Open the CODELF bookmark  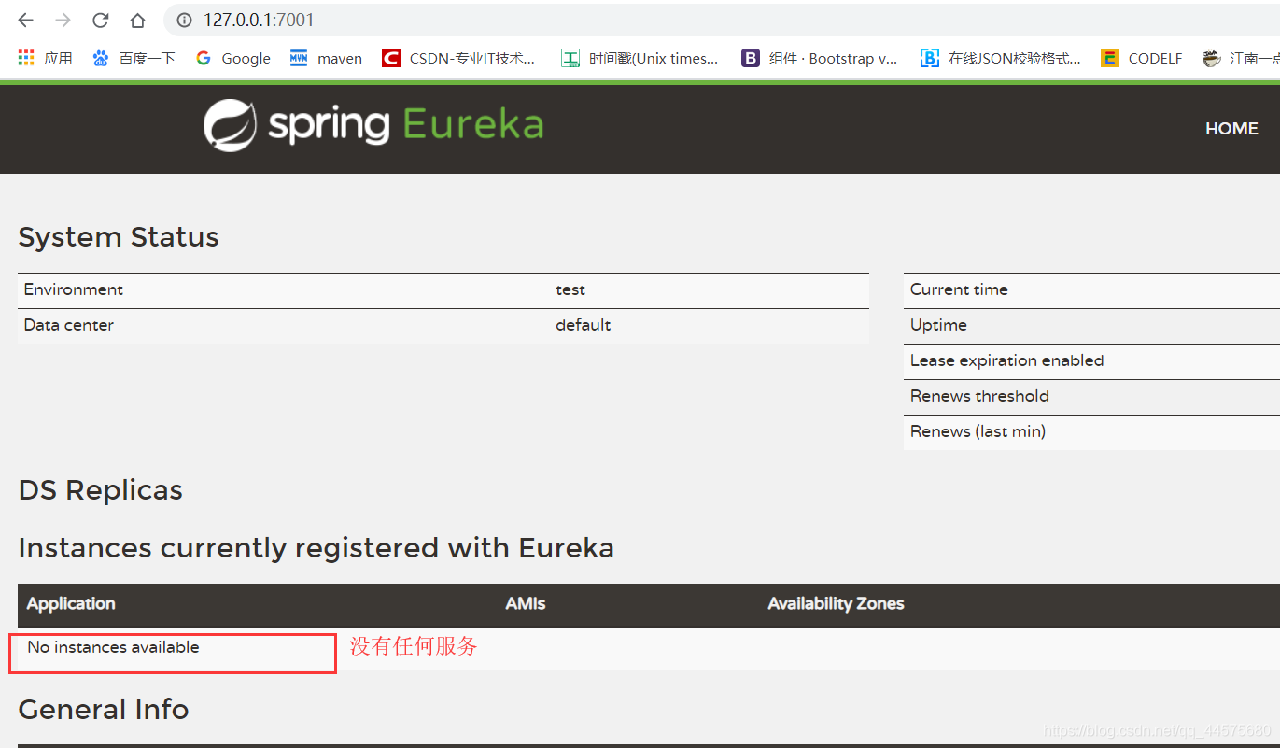click(1142, 58)
